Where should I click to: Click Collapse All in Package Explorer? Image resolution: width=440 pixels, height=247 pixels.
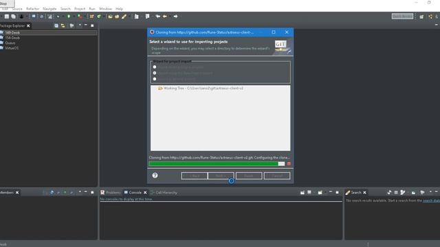click(x=56, y=25)
